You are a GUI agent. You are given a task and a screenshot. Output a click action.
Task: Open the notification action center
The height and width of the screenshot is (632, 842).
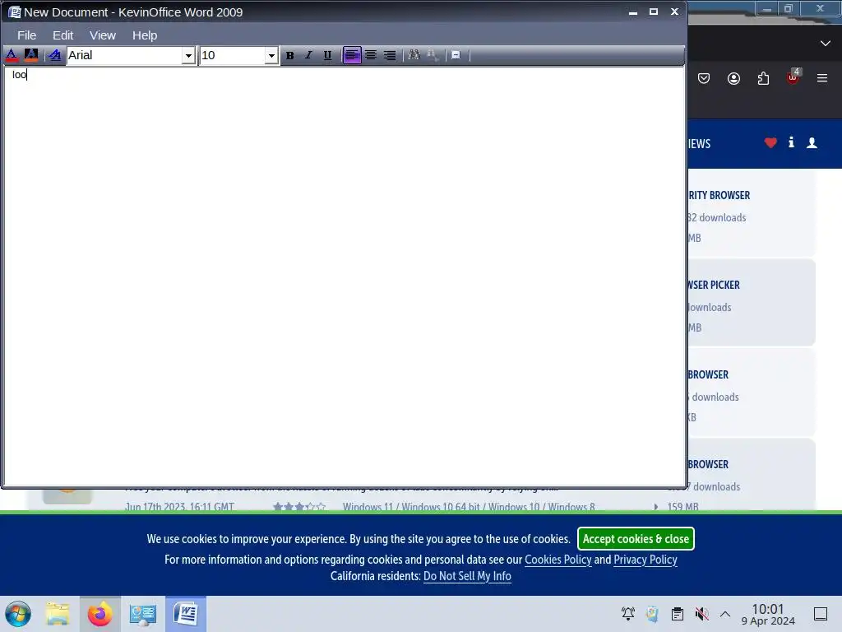pos(821,614)
